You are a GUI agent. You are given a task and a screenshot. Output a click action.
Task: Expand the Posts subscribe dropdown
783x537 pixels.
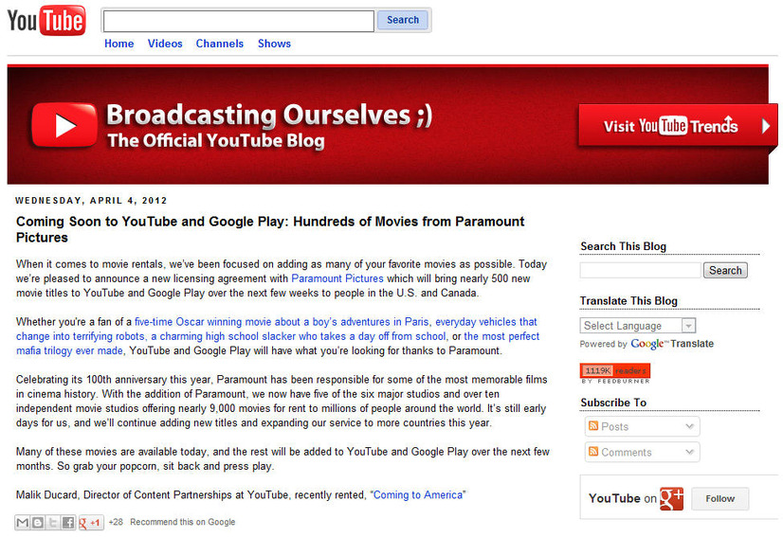coord(640,427)
